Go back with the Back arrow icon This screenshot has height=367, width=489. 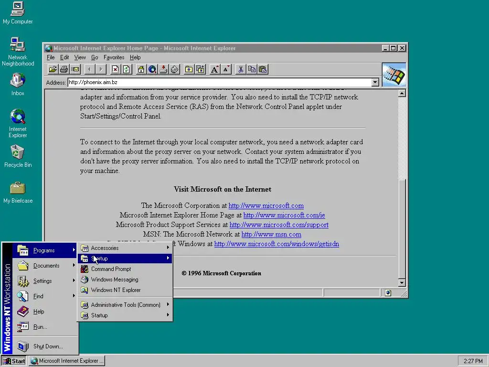click(90, 69)
